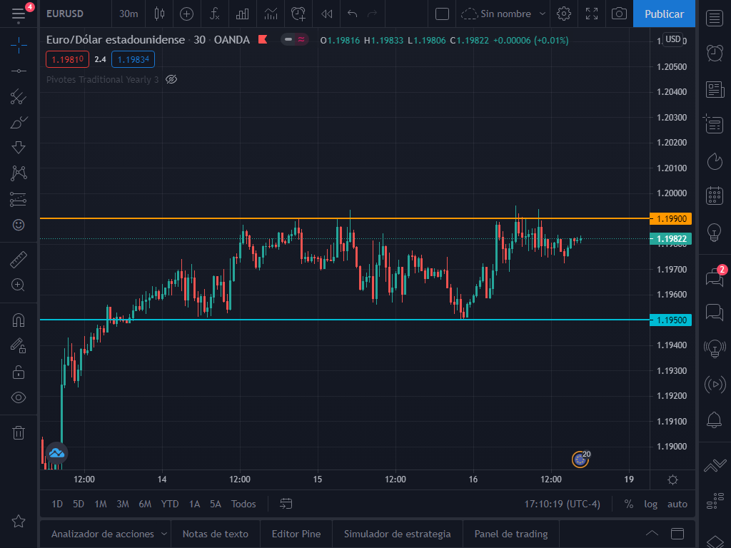
Task: Click the trash can remove drawings icon
Action: point(19,432)
